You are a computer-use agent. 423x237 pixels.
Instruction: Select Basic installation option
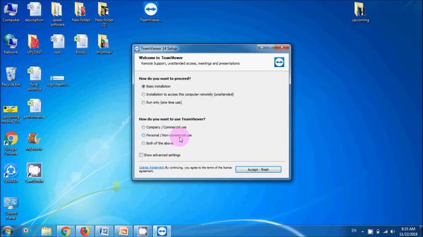156,86
